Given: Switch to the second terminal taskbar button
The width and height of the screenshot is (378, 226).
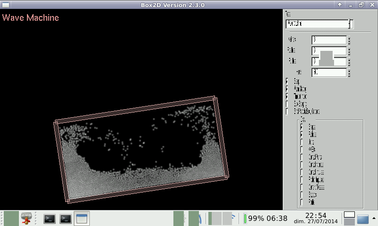Looking at the screenshot, I should point(66,218).
